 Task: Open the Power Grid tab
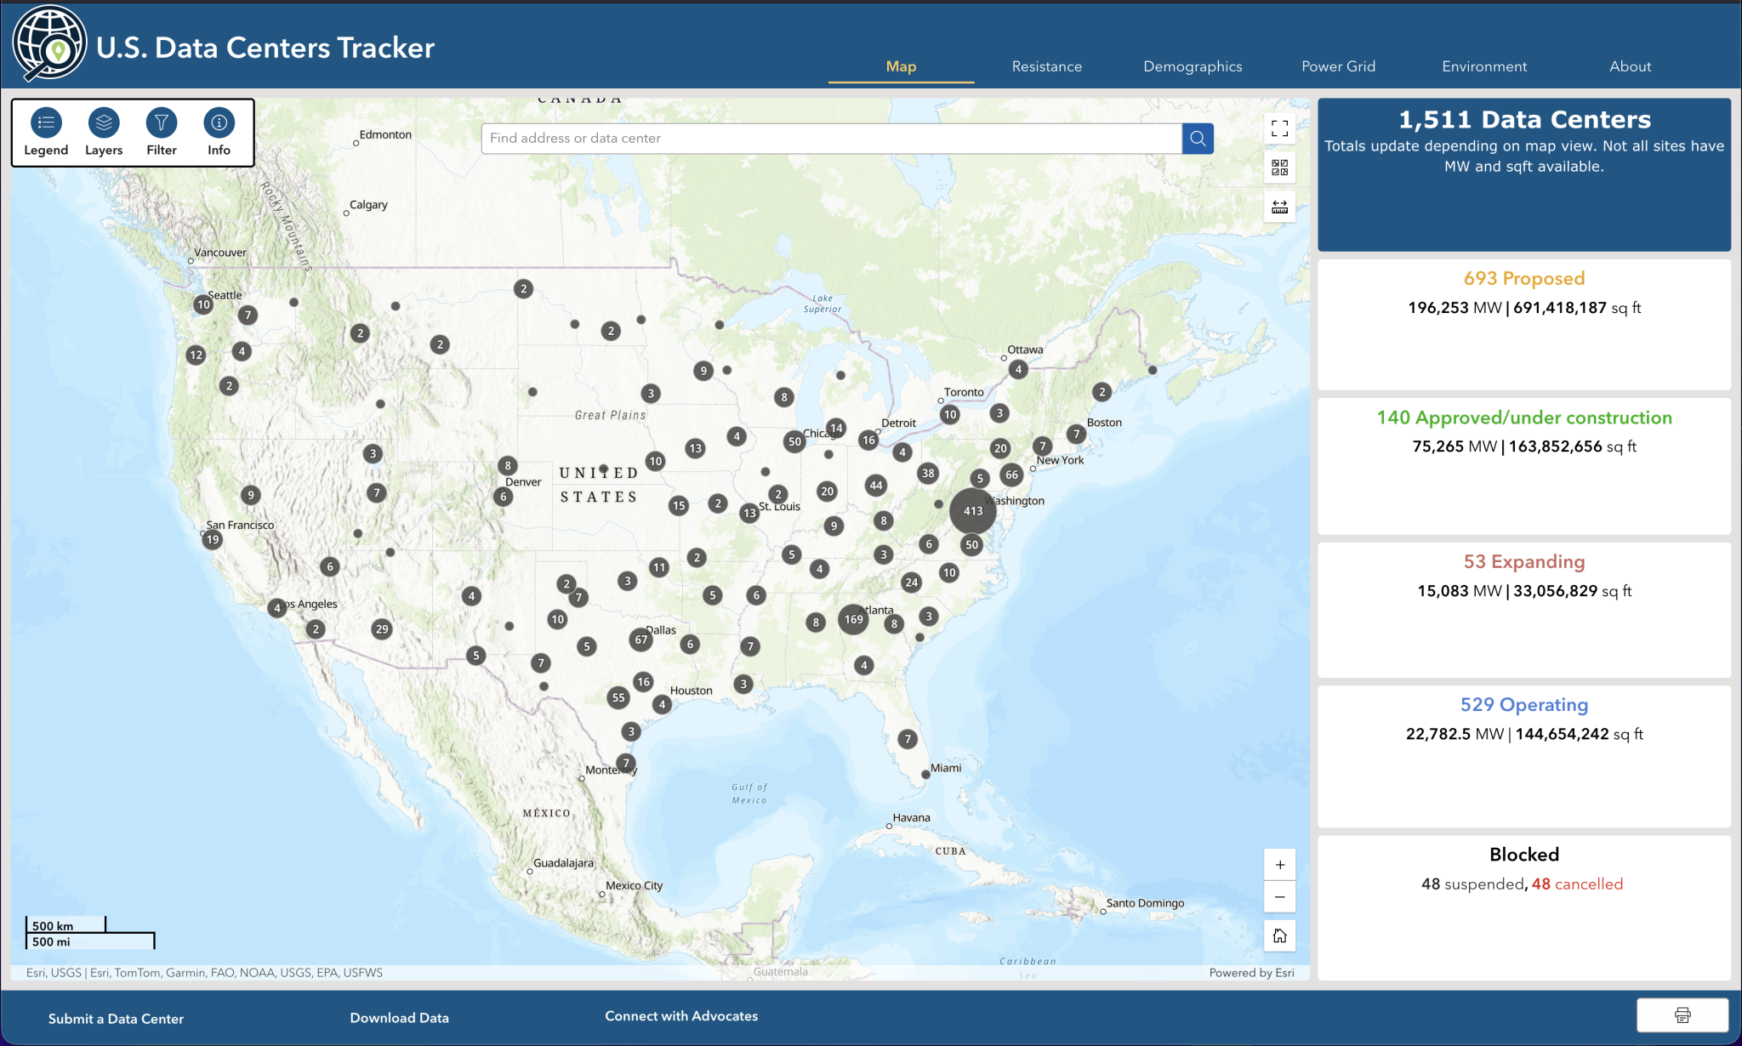pos(1339,66)
